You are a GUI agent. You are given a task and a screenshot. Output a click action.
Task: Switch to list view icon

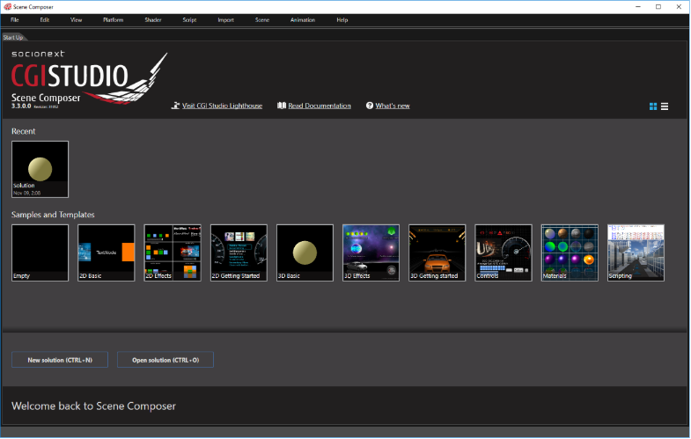[665, 106]
